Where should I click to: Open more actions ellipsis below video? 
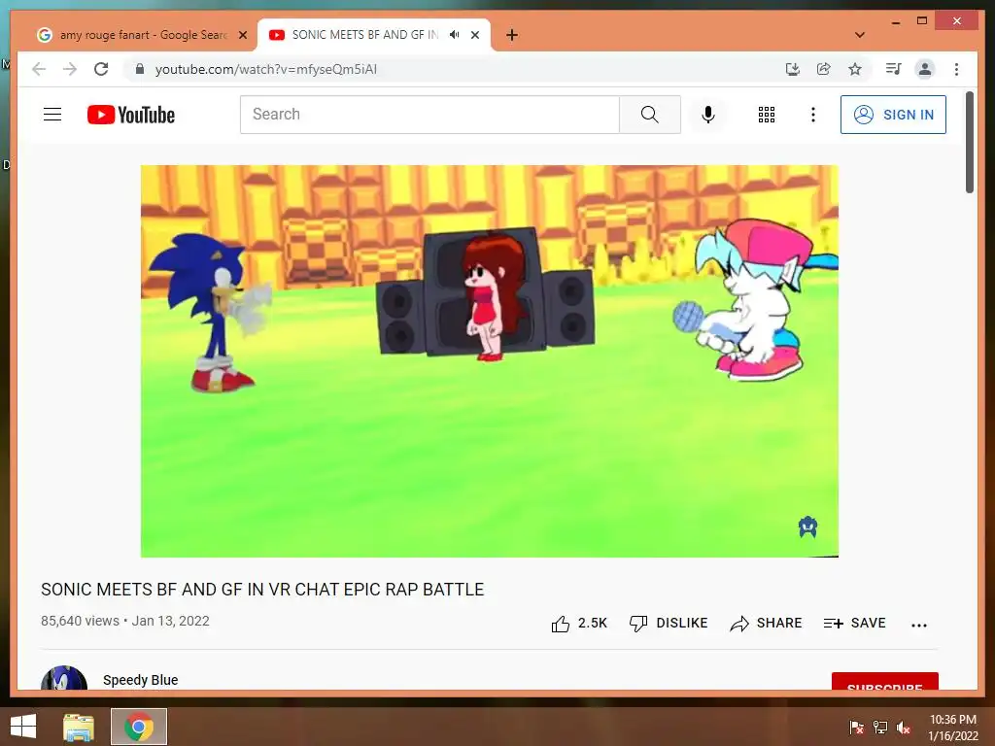click(919, 625)
